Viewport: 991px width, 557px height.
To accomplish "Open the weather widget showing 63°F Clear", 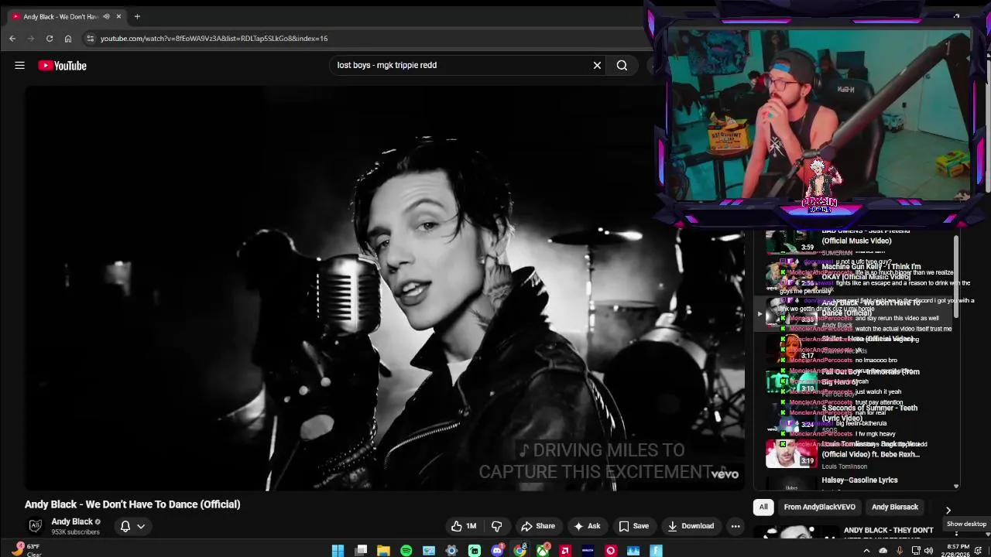I will click(x=26, y=550).
